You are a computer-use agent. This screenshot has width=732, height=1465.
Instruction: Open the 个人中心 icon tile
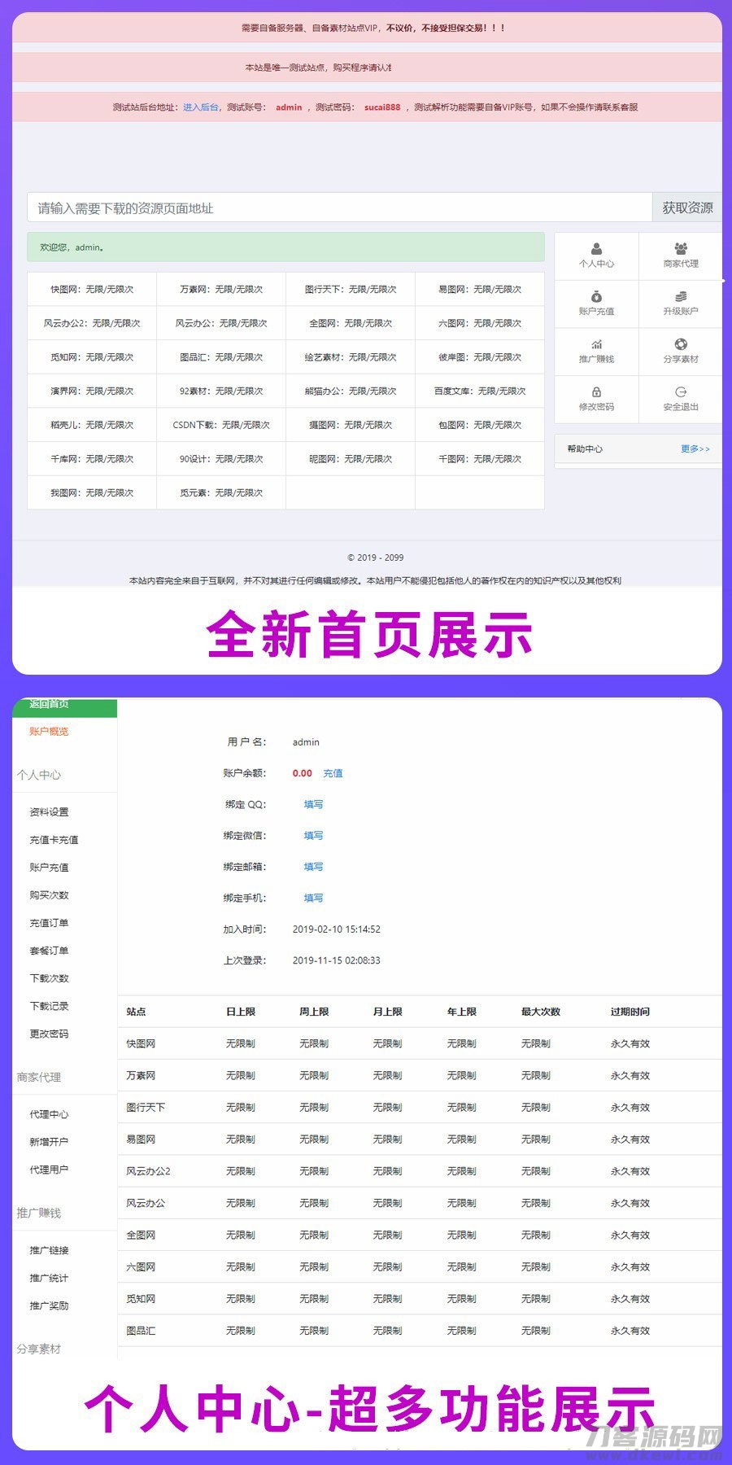click(596, 256)
